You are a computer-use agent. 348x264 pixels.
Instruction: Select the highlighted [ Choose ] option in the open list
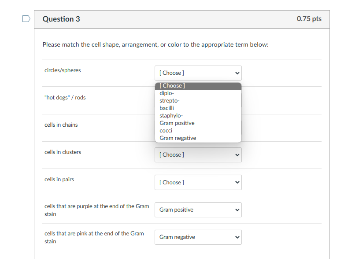tap(198, 86)
